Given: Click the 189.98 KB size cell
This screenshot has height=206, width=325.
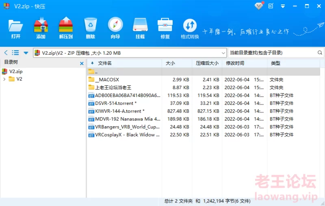Looking at the screenshot, I should point(178,119).
